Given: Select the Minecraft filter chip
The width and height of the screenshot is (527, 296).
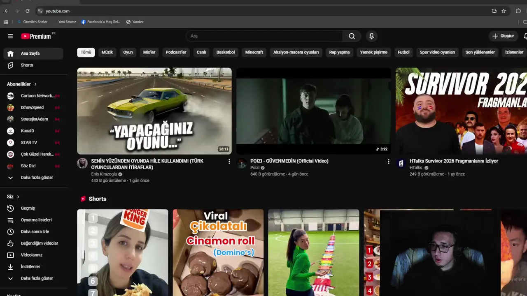Looking at the screenshot, I should pyautogui.click(x=254, y=52).
